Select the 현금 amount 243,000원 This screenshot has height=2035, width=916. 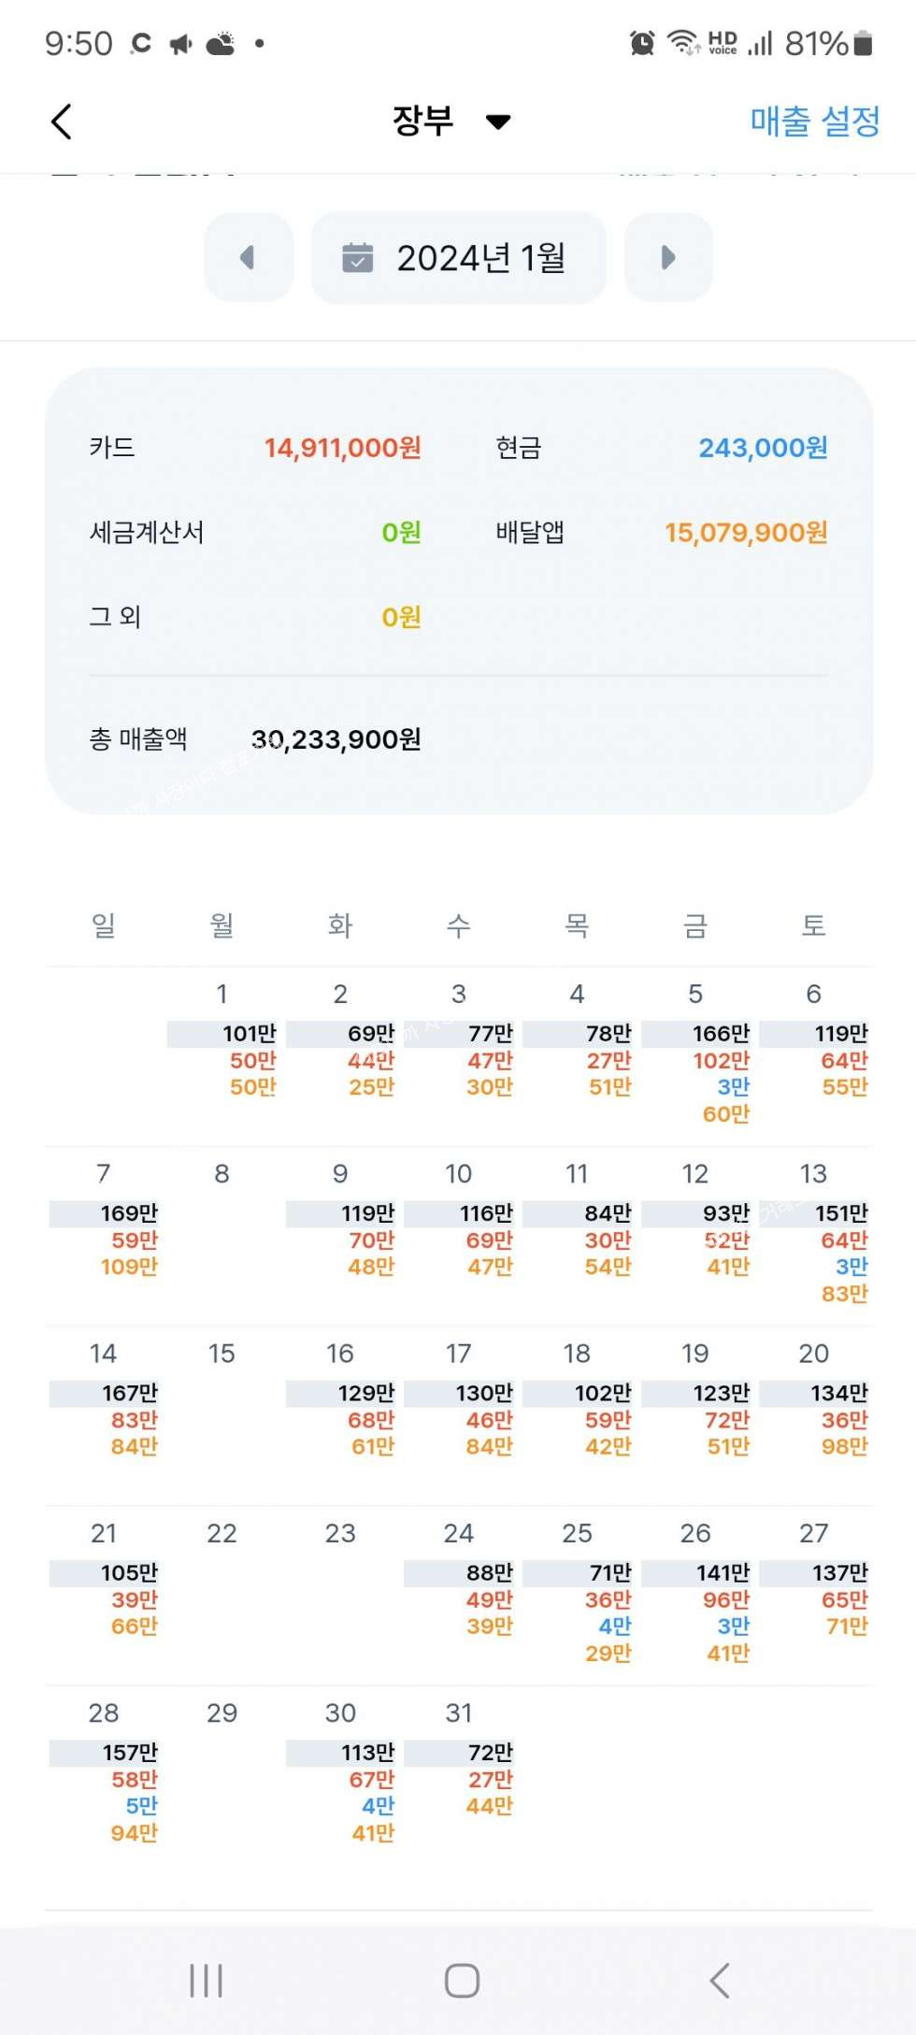click(x=763, y=448)
